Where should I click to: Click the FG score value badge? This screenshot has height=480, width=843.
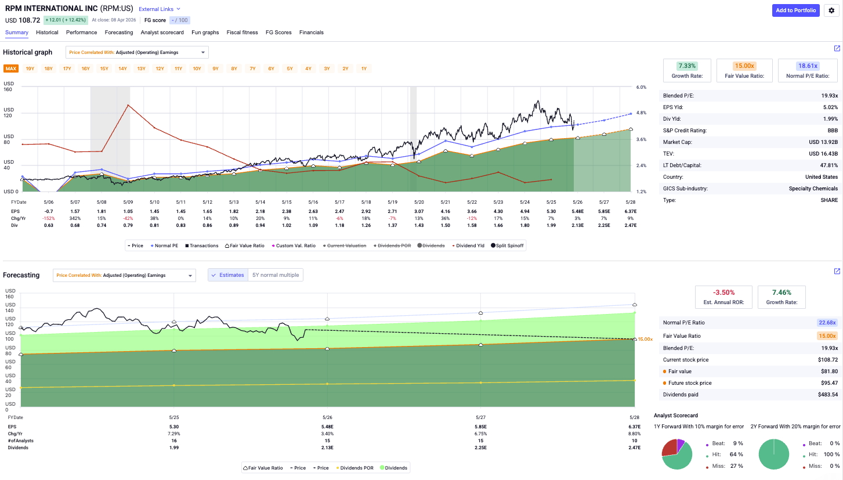[x=179, y=20]
